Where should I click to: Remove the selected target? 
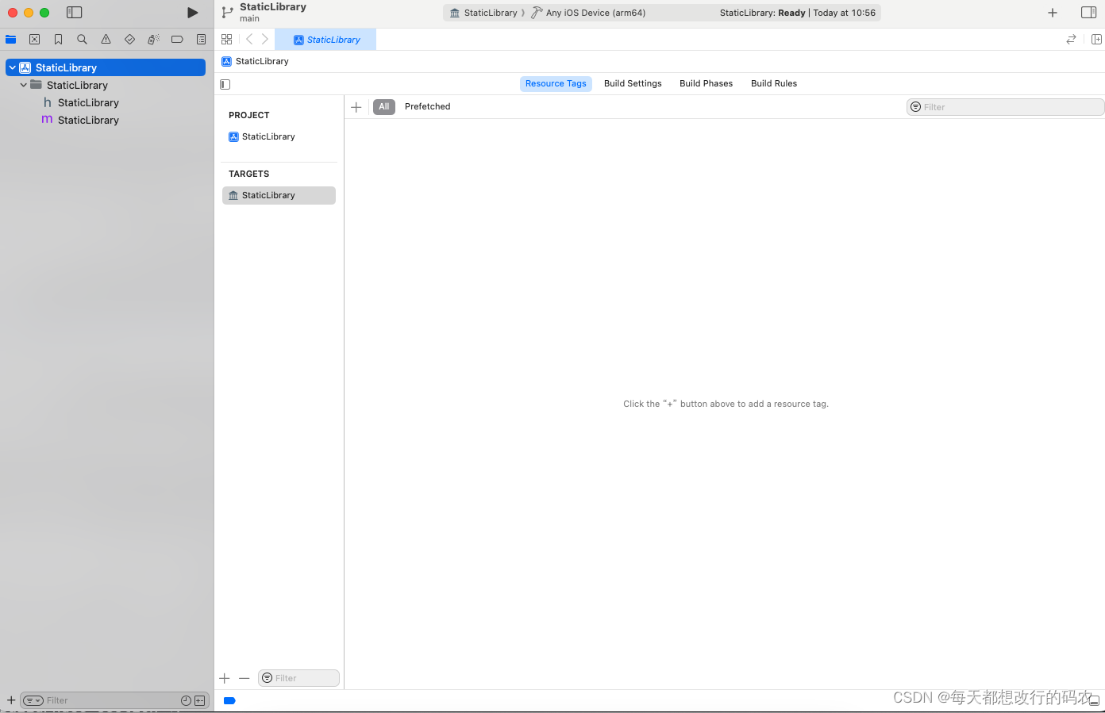[x=244, y=678]
